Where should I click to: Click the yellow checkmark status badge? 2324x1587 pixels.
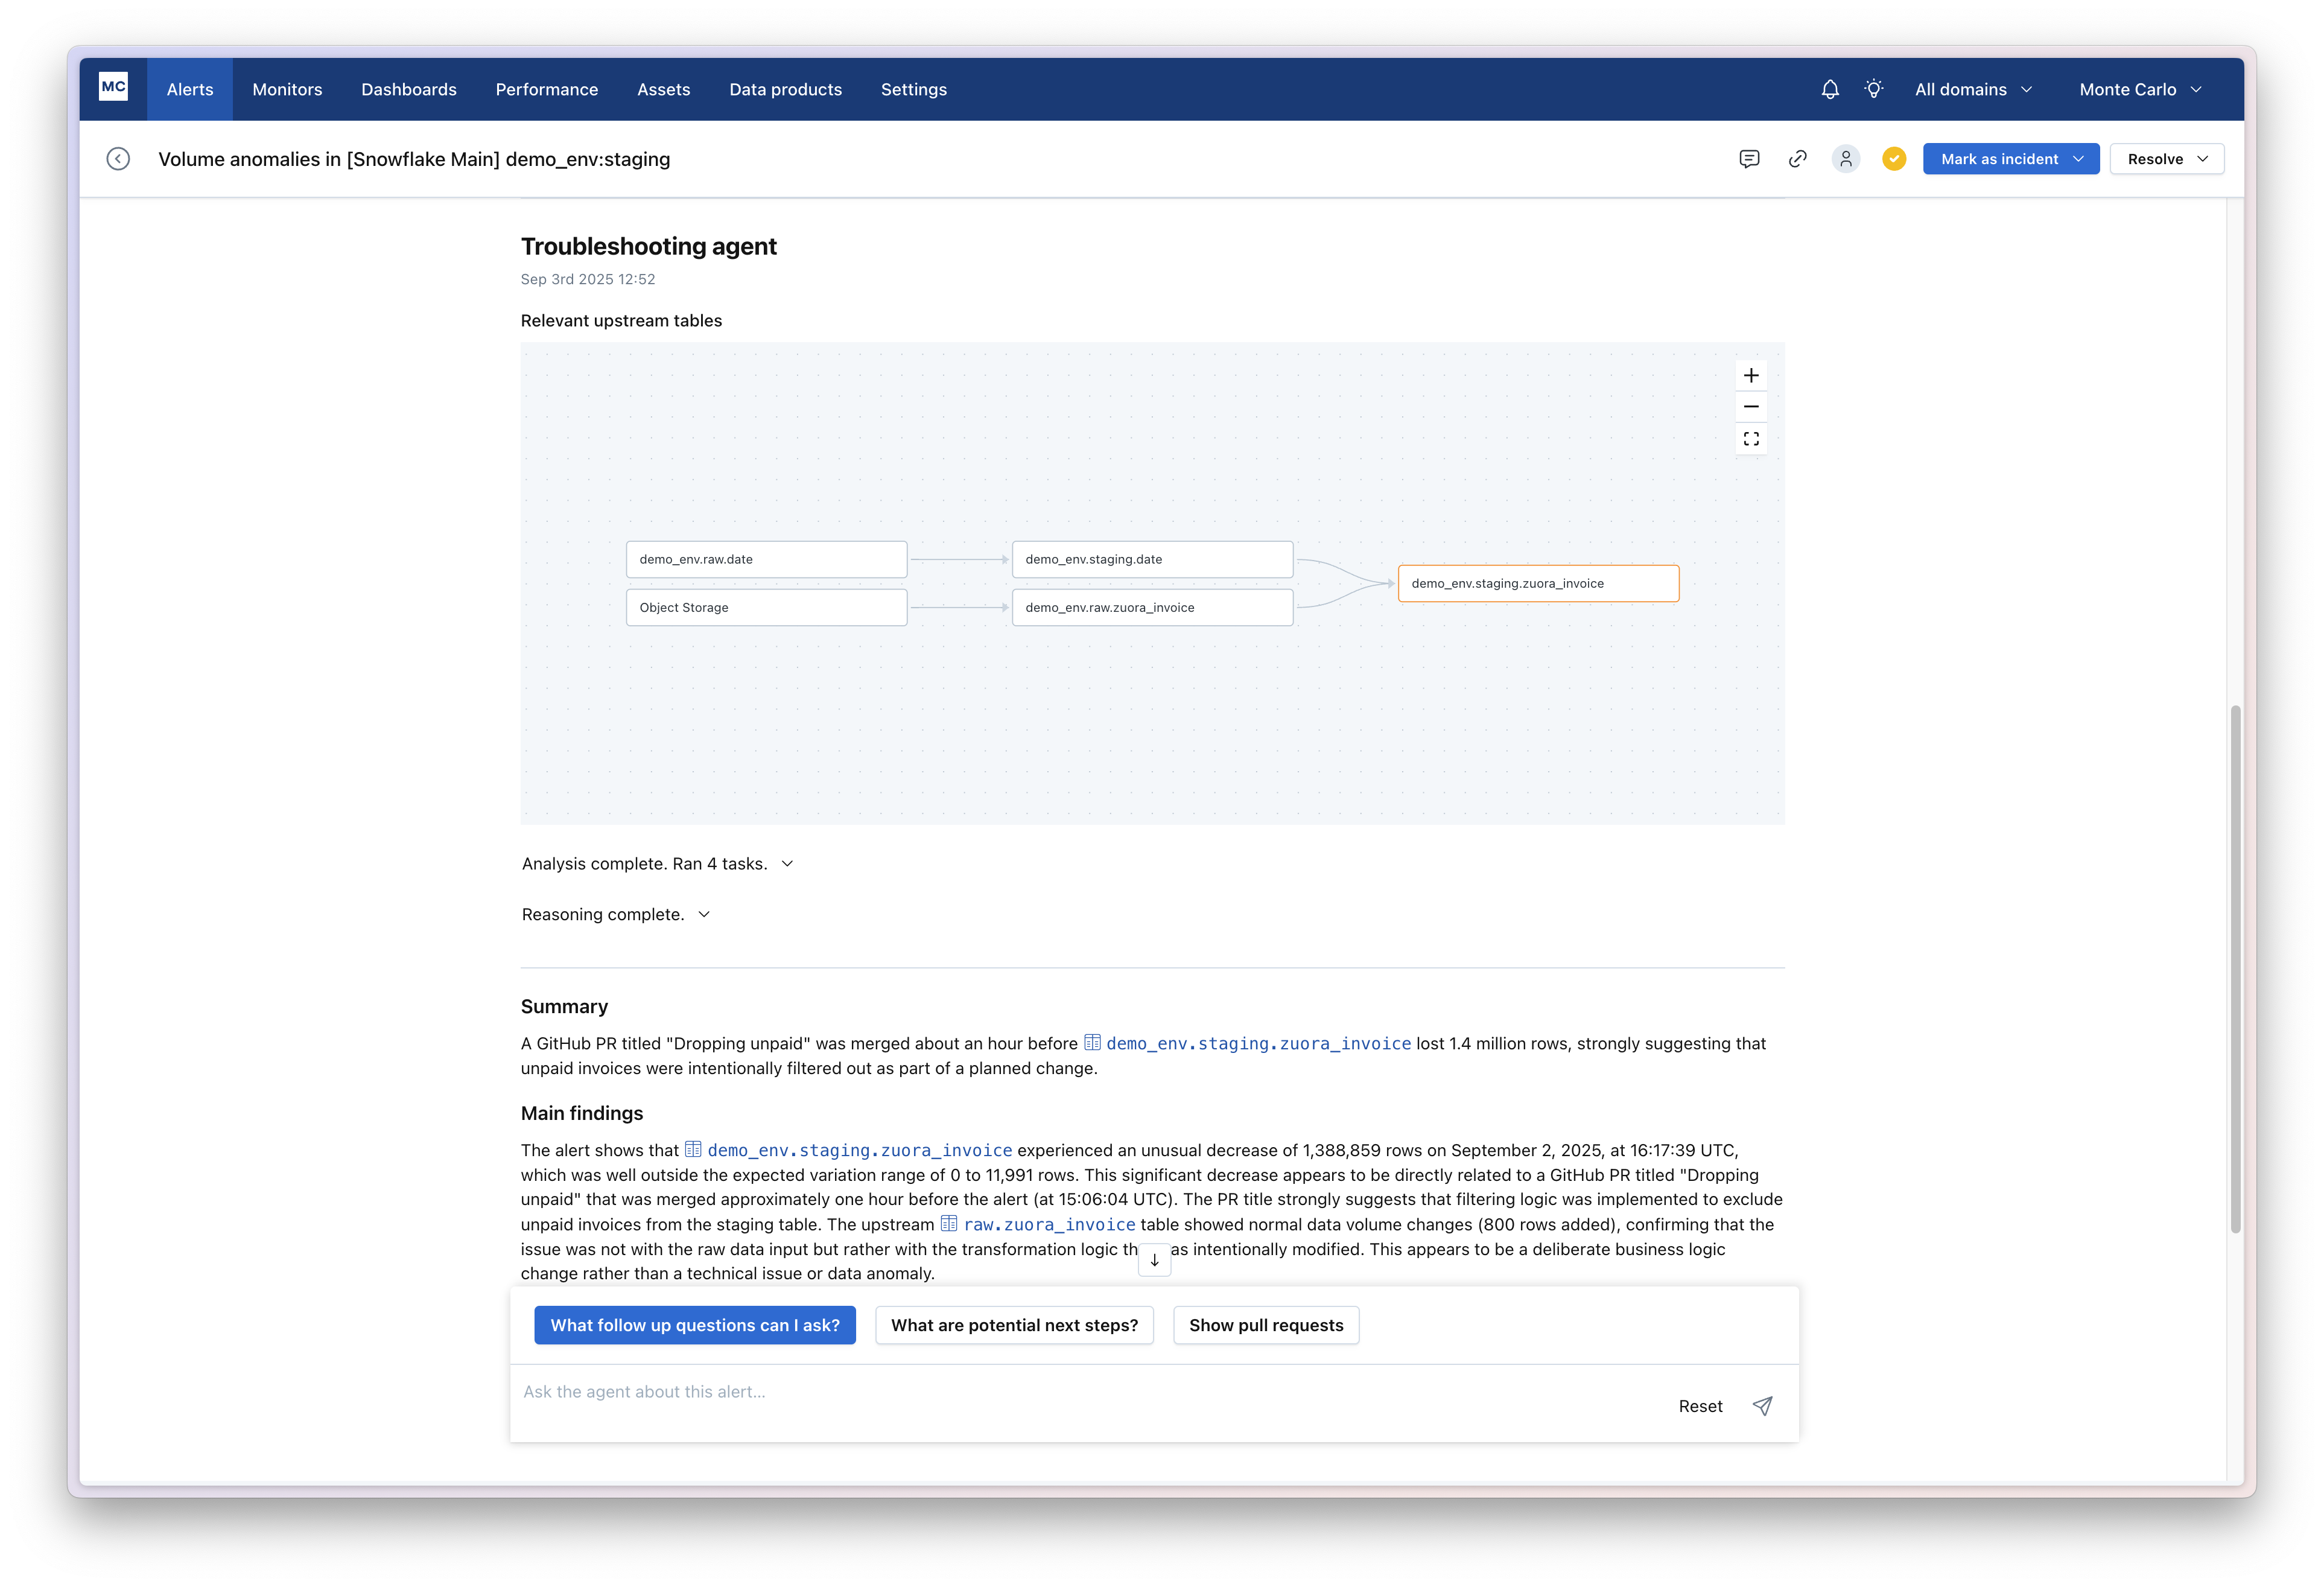click(1893, 159)
